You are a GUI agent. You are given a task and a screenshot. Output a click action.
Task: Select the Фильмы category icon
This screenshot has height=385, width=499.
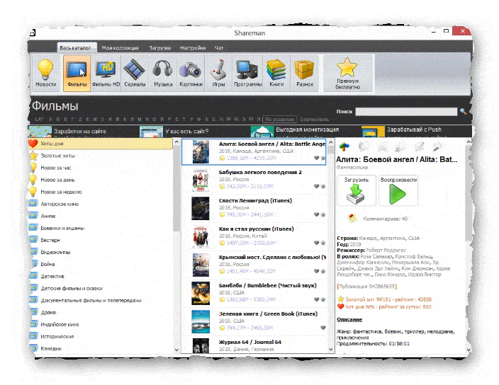coord(77,73)
